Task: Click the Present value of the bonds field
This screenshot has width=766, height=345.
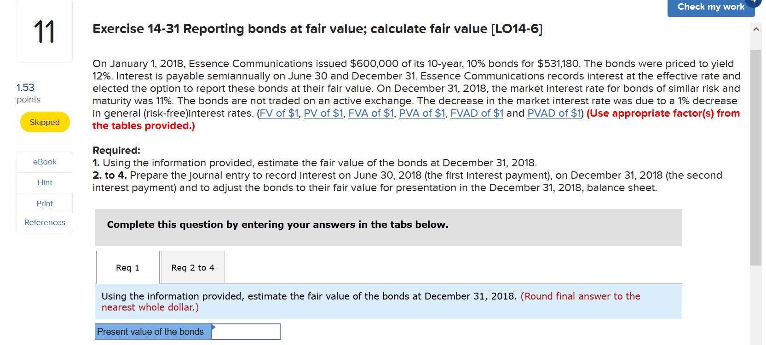Action: 246,331
